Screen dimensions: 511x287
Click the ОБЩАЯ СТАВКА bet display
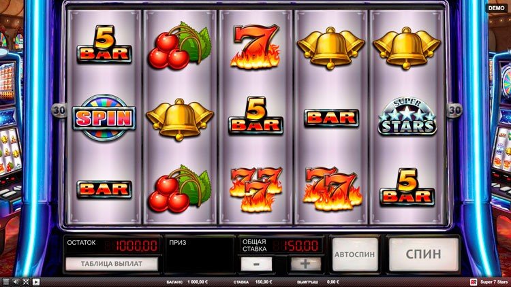pyautogui.click(x=281, y=246)
